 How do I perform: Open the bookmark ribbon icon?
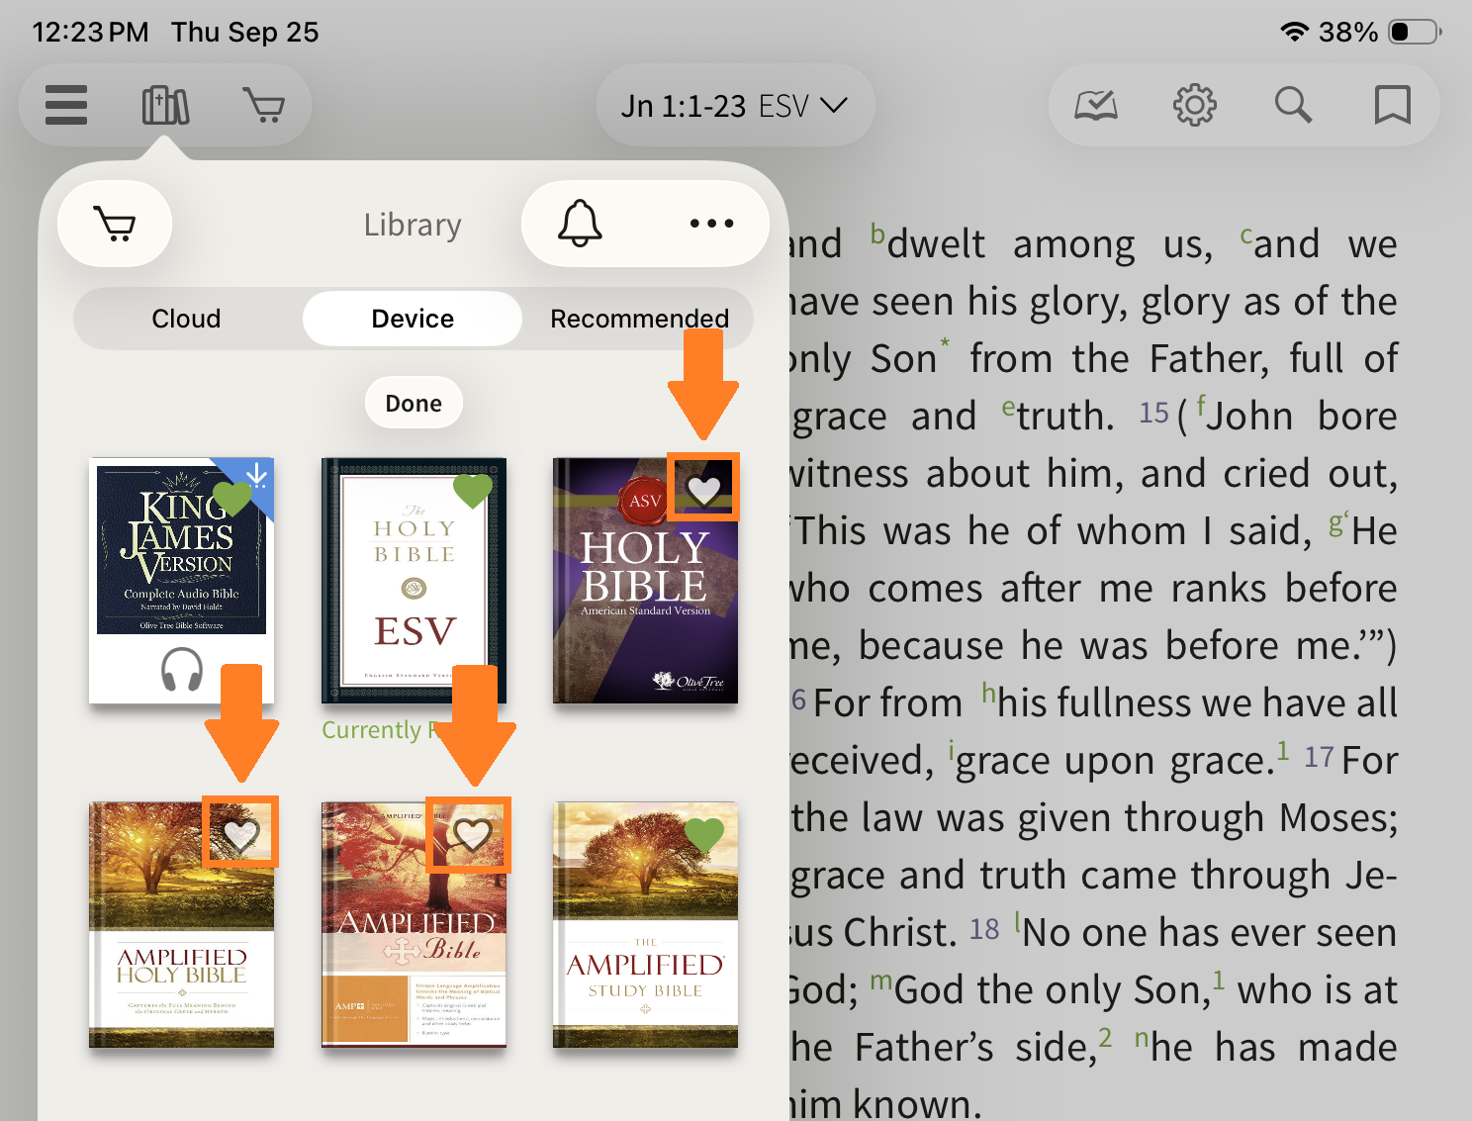click(1392, 105)
